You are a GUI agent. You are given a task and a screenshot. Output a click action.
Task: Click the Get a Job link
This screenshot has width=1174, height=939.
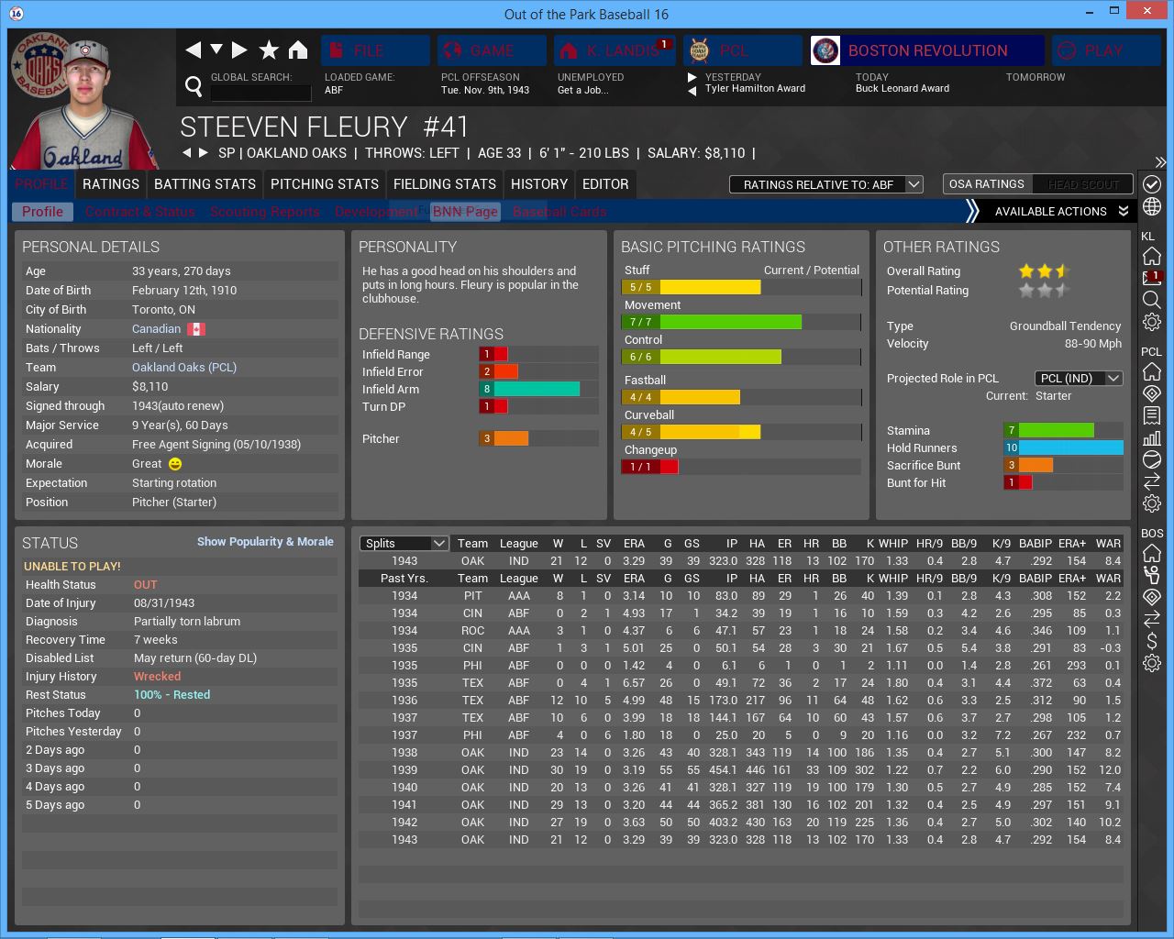coord(582,90)
